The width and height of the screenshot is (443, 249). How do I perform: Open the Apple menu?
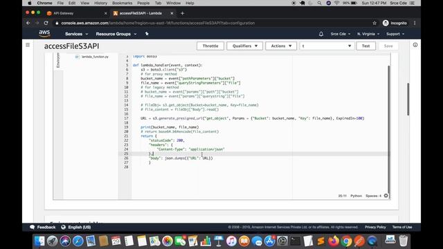pos(29,3)
